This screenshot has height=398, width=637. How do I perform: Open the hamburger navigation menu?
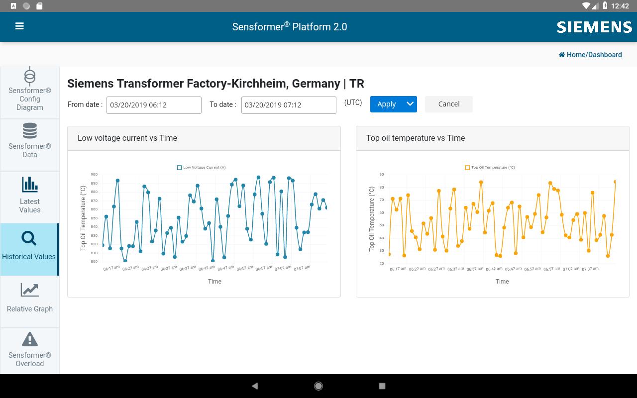19,26
